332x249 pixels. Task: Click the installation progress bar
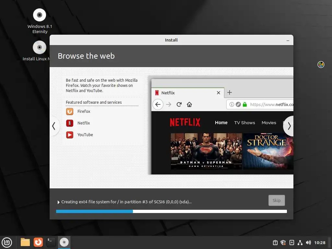tap(171, 211)
